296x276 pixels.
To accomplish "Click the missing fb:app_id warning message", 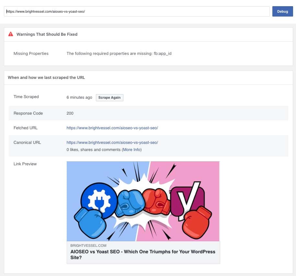I will (x=119, y=53).
